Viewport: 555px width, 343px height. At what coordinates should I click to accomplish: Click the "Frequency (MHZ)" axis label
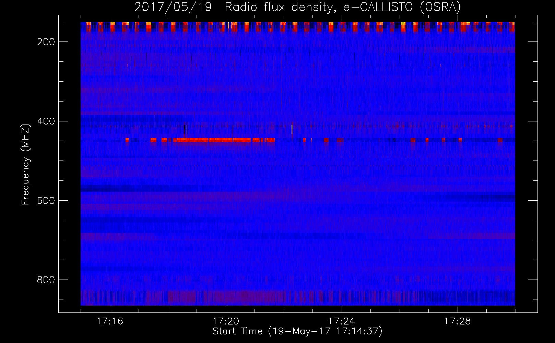26,164
